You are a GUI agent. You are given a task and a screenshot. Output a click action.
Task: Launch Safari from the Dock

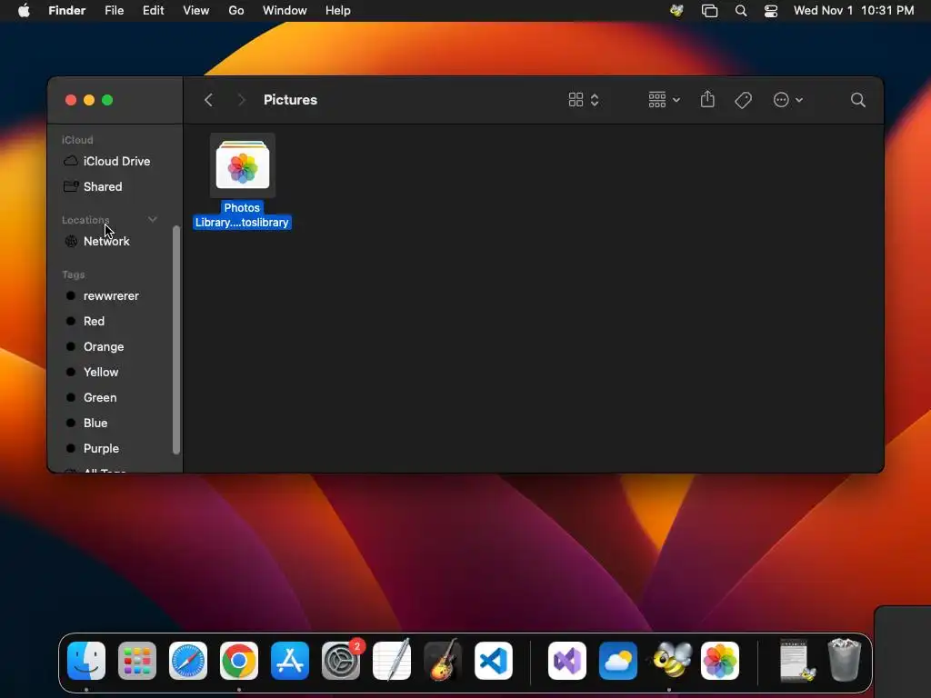tap(188, 661)
